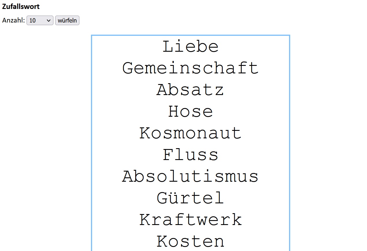
Task: Choose the word Absolutismus
Action: [x=190, y=177]
